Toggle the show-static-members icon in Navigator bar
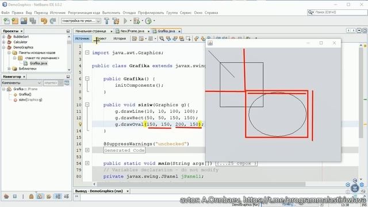 23,197
